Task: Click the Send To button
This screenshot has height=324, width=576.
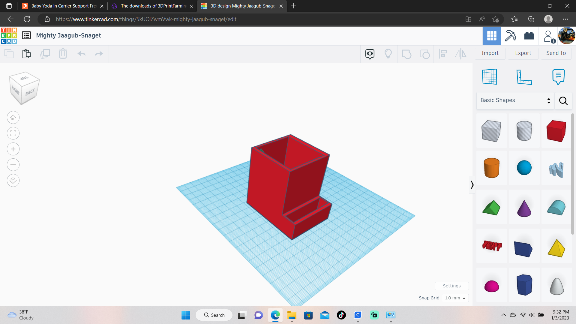Action: coord(556,53)
